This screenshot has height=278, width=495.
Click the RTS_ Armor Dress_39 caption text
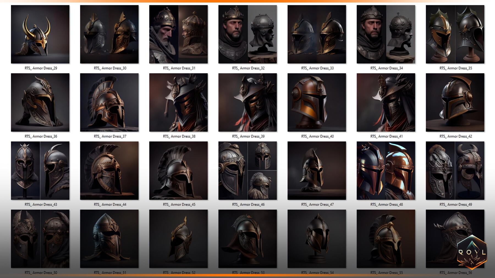[x=248, y=136]
